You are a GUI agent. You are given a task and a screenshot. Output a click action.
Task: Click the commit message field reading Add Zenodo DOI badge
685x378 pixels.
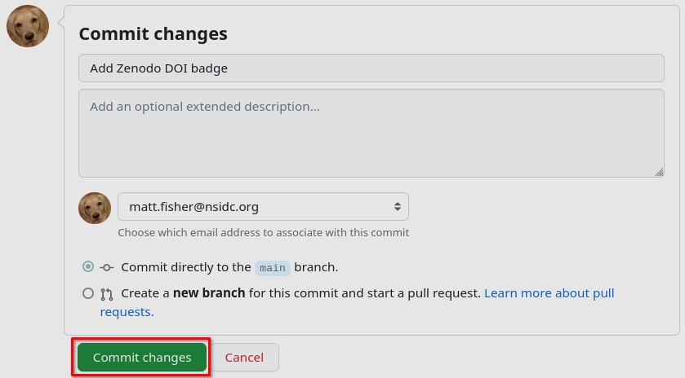tap(371, 68)
